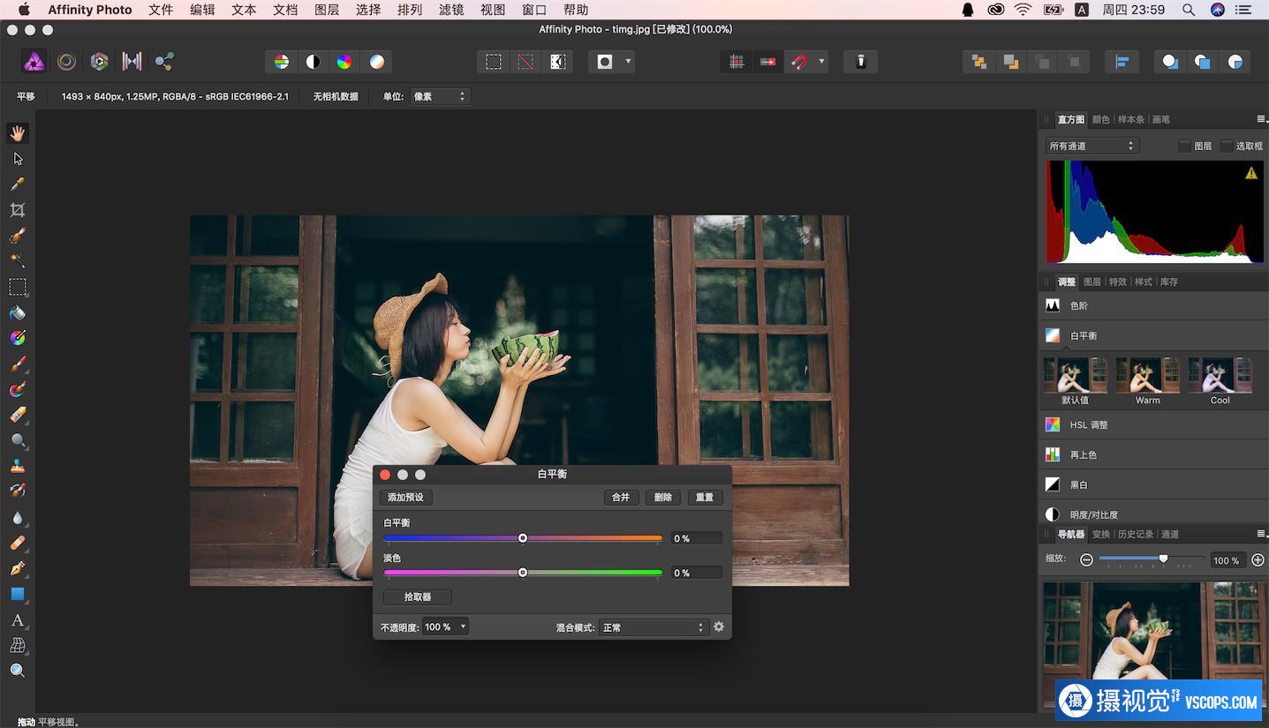
Task: Open the 单位 units dropdown
Action: pos(440,96)
